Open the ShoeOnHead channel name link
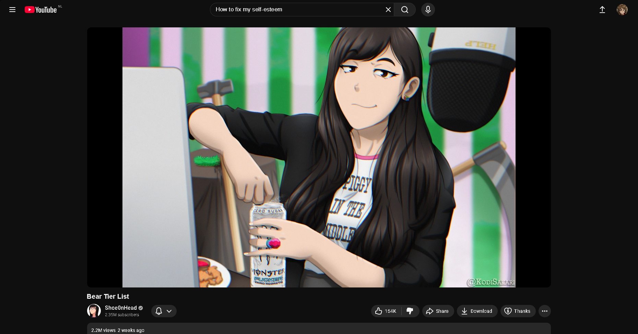 coord(121,308)
